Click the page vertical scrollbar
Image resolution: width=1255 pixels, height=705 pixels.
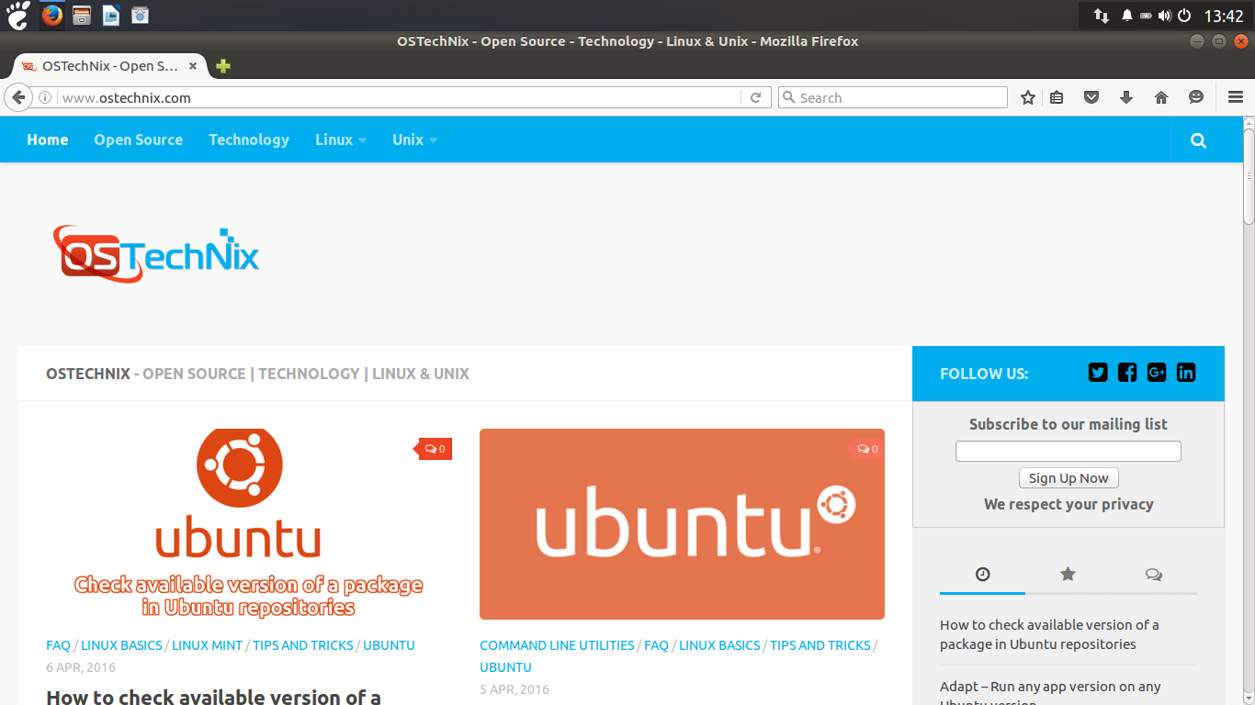[1249, 175]
